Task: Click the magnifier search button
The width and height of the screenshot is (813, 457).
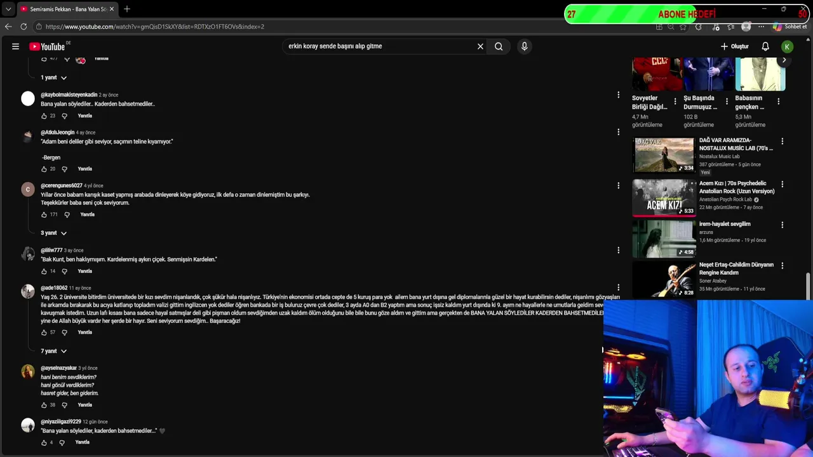Action: click(499, 46)
